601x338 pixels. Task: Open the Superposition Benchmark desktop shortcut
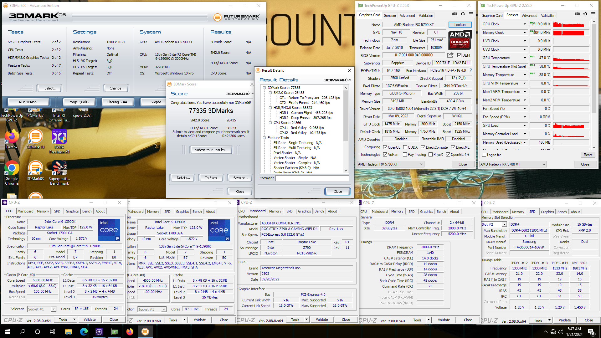pos(59,173)
